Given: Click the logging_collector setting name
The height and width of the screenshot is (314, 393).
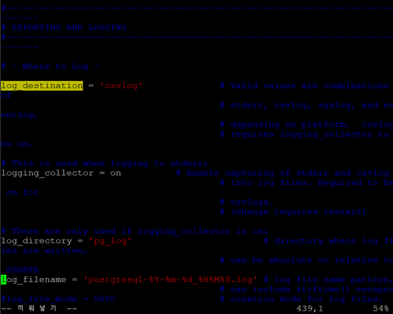Looking at the screenshot, I should [47, 173].
